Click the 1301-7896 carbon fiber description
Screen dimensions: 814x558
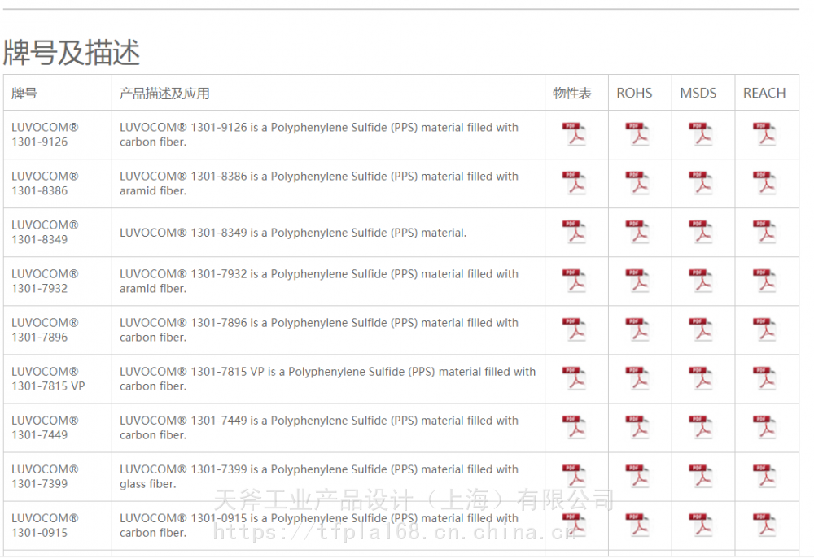(319, 329)
